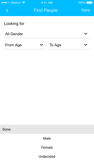94x161 pixels.
Task: Dismiss the picker with Done
Action: tap(7, 129)
